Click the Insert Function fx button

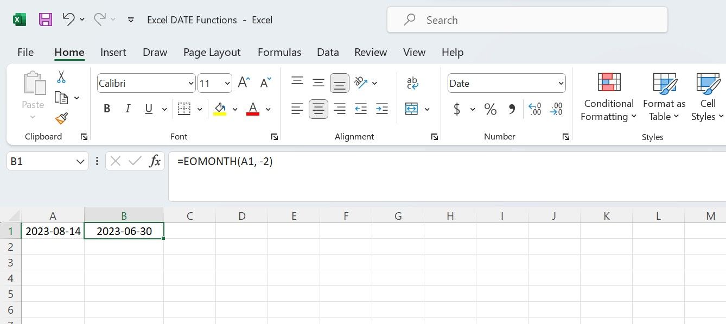coord(155,161)
